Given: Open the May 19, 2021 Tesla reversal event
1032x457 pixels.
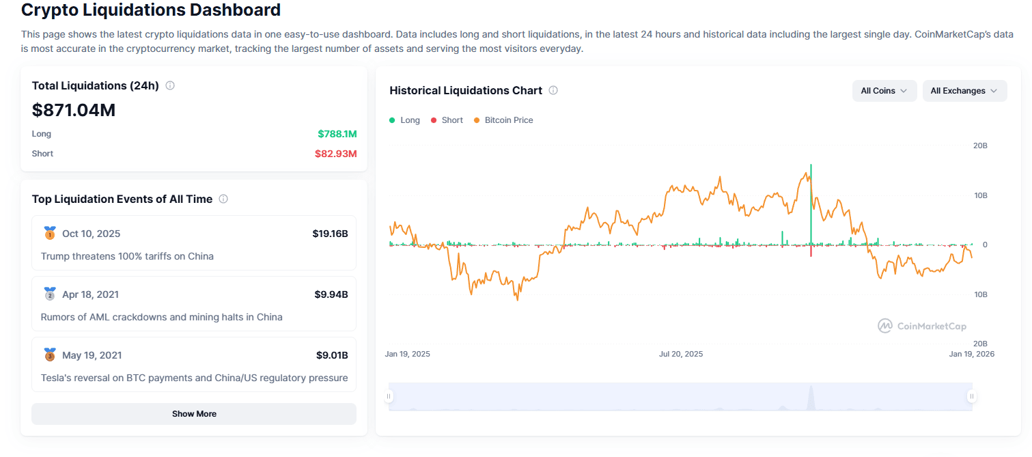Looking at the screenshot, I should pyautogui.click(x=194, y=365).
